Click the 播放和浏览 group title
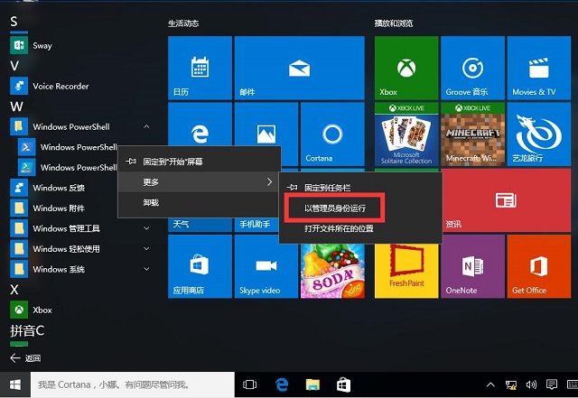This screenshot has width=578, height=398. point(394,23)
